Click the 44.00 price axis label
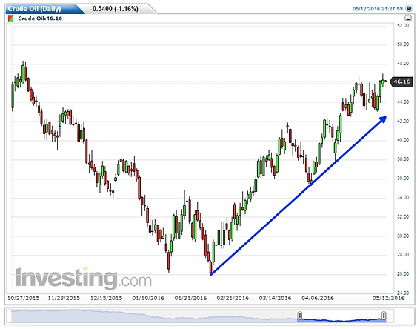 (403, 102)
